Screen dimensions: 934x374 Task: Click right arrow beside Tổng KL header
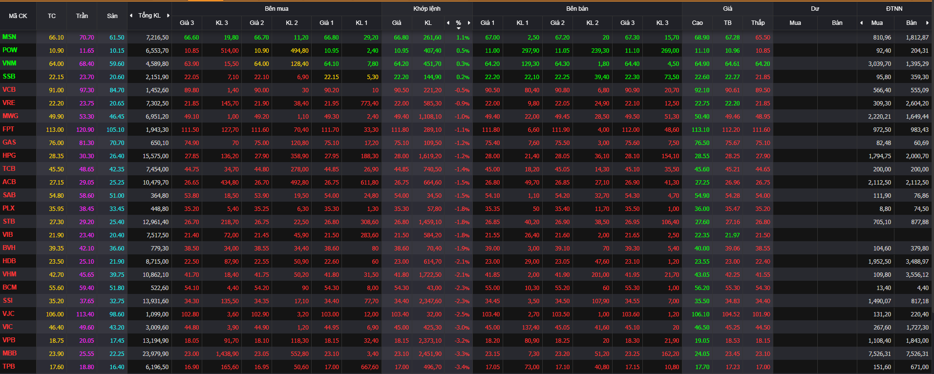click(168, 16)
